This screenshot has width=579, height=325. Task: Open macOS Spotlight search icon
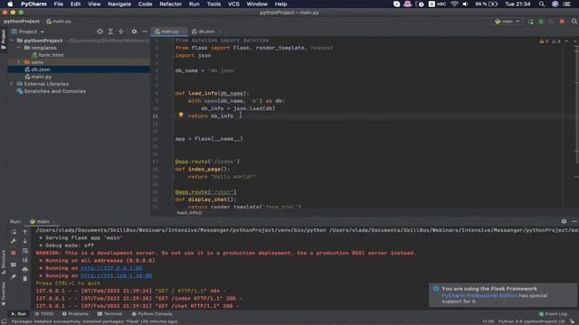(x=542, y=4)
